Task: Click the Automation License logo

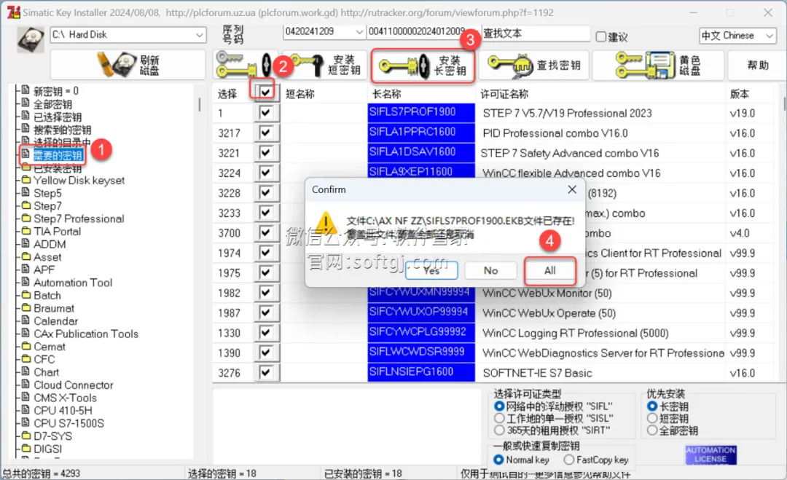Action: point(710,455)
